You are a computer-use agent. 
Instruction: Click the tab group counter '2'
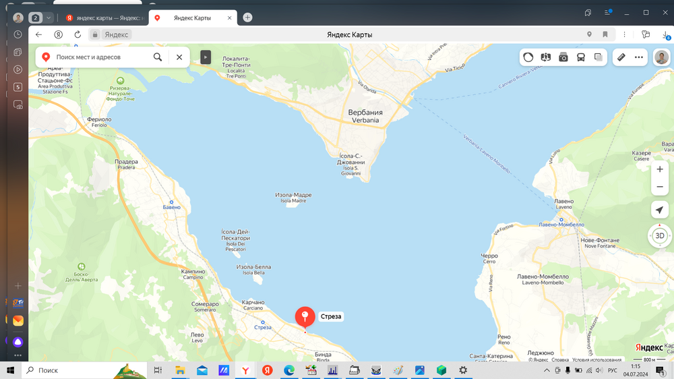[36, 18]
